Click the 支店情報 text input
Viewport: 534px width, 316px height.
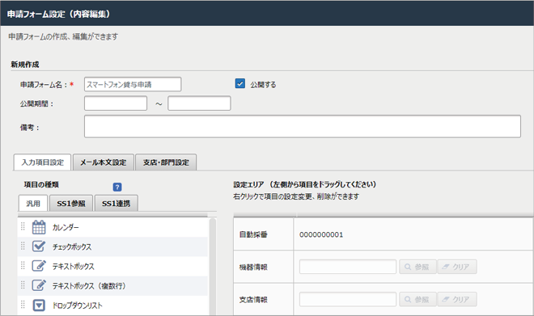click(348, 299)
